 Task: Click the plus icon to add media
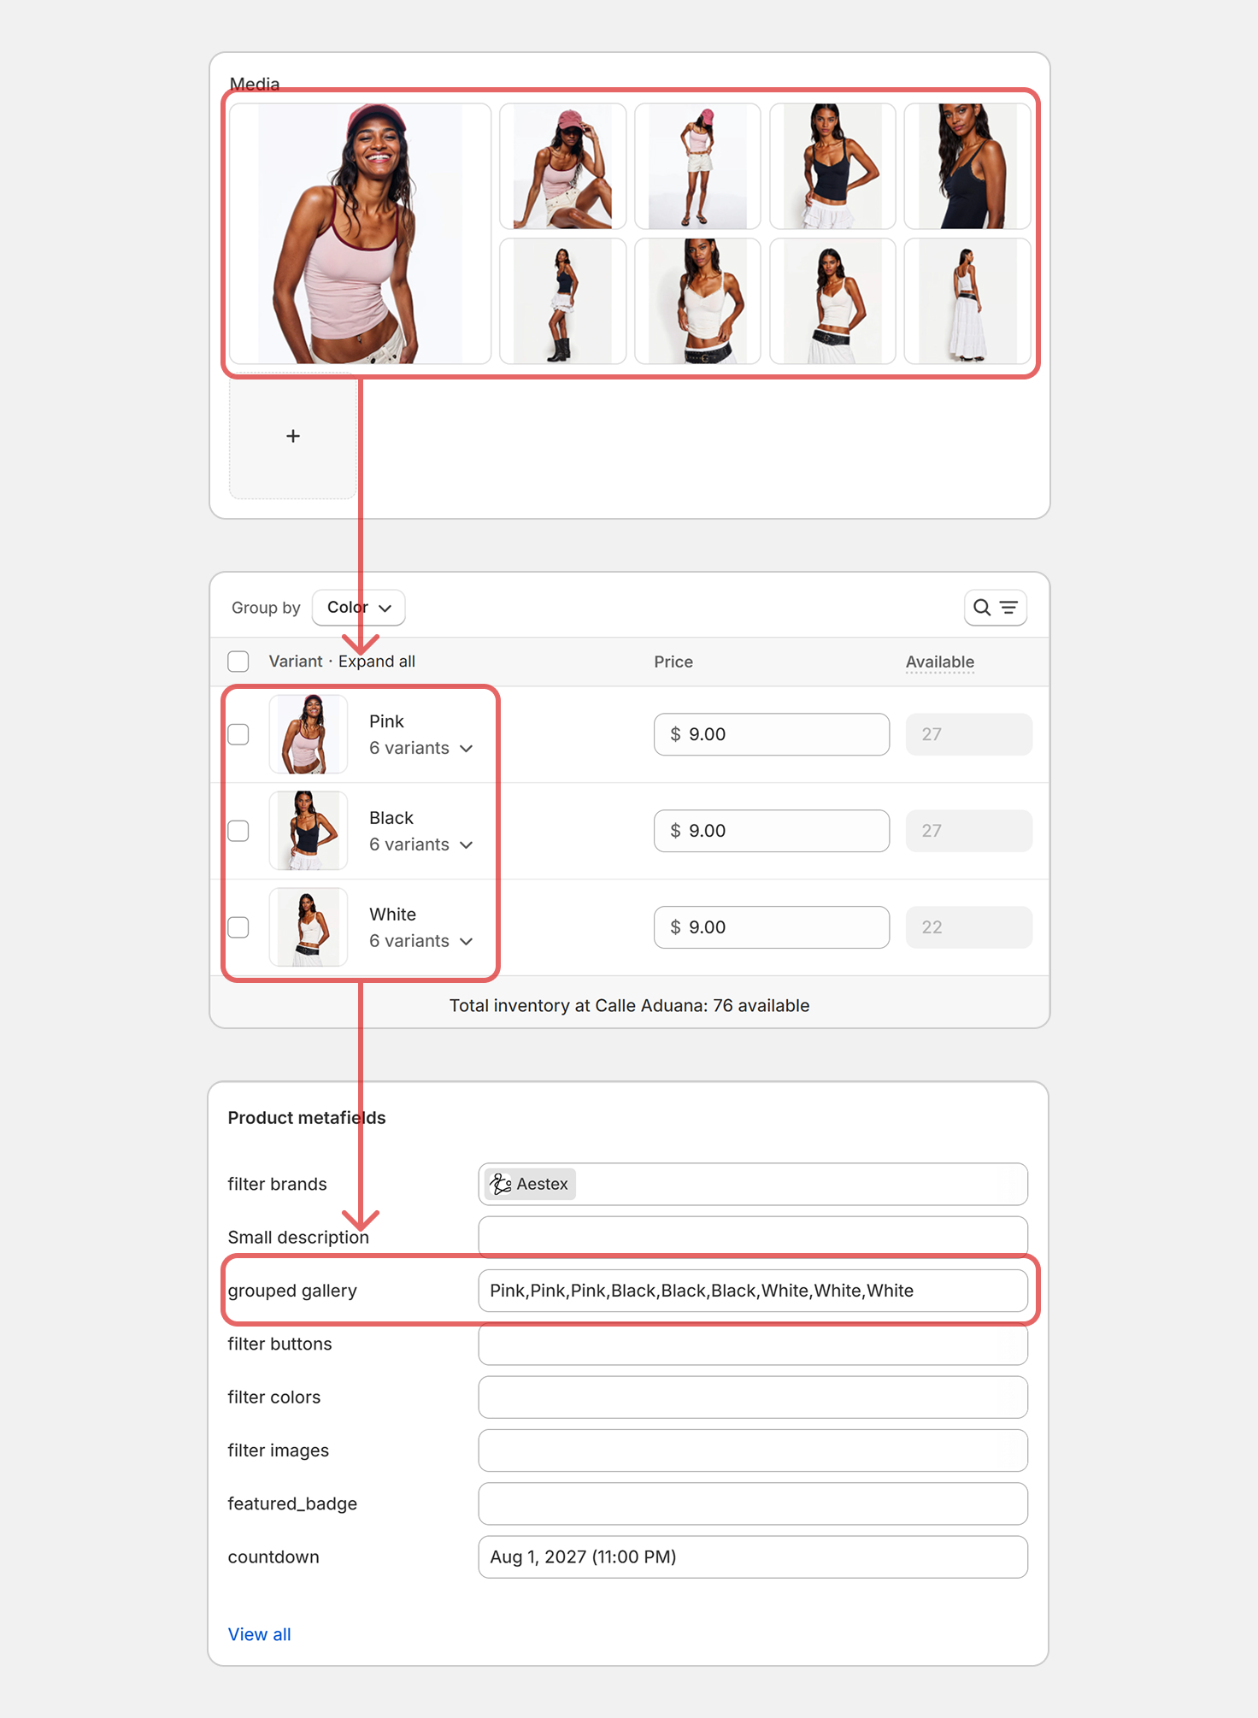point(293,436)
